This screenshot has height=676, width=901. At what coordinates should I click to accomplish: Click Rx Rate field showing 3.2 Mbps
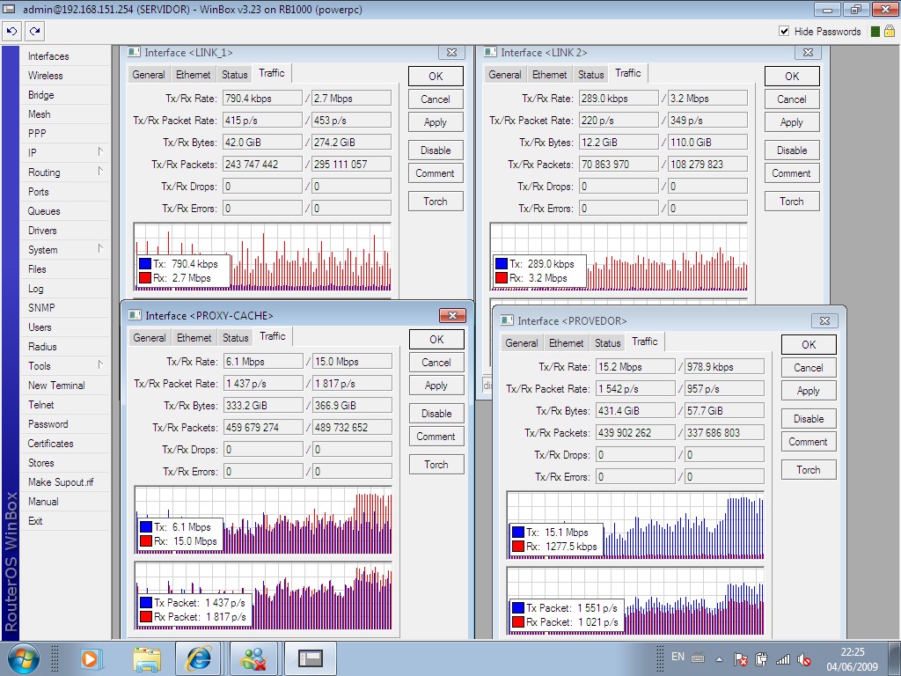point(708,99)
